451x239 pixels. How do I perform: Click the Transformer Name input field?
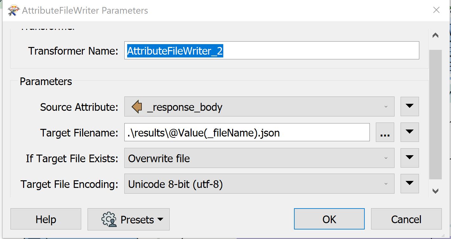coord(271,50)
